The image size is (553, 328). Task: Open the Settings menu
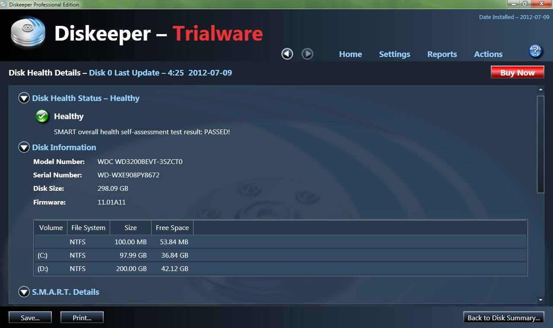coord(394,54)
